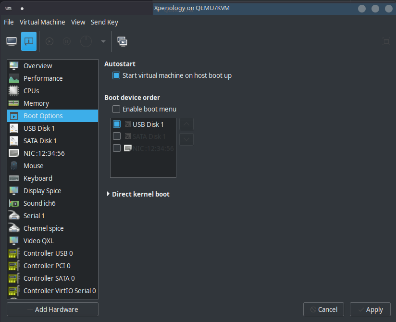The image size is (396, 322).
Task: Move boot device down arrow
Action: pyautogui.click(x=186, y=139)
